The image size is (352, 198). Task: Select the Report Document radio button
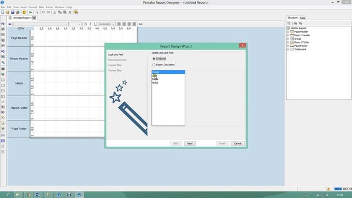click(x=154, y=65)
